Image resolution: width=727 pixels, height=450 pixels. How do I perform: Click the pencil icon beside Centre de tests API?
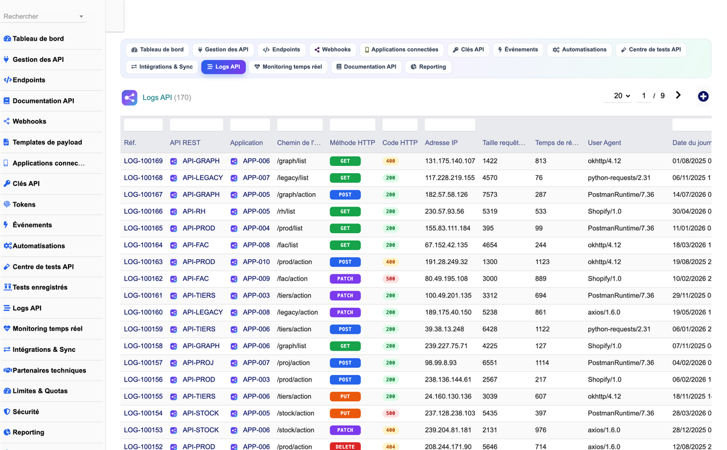pos(7,266)
